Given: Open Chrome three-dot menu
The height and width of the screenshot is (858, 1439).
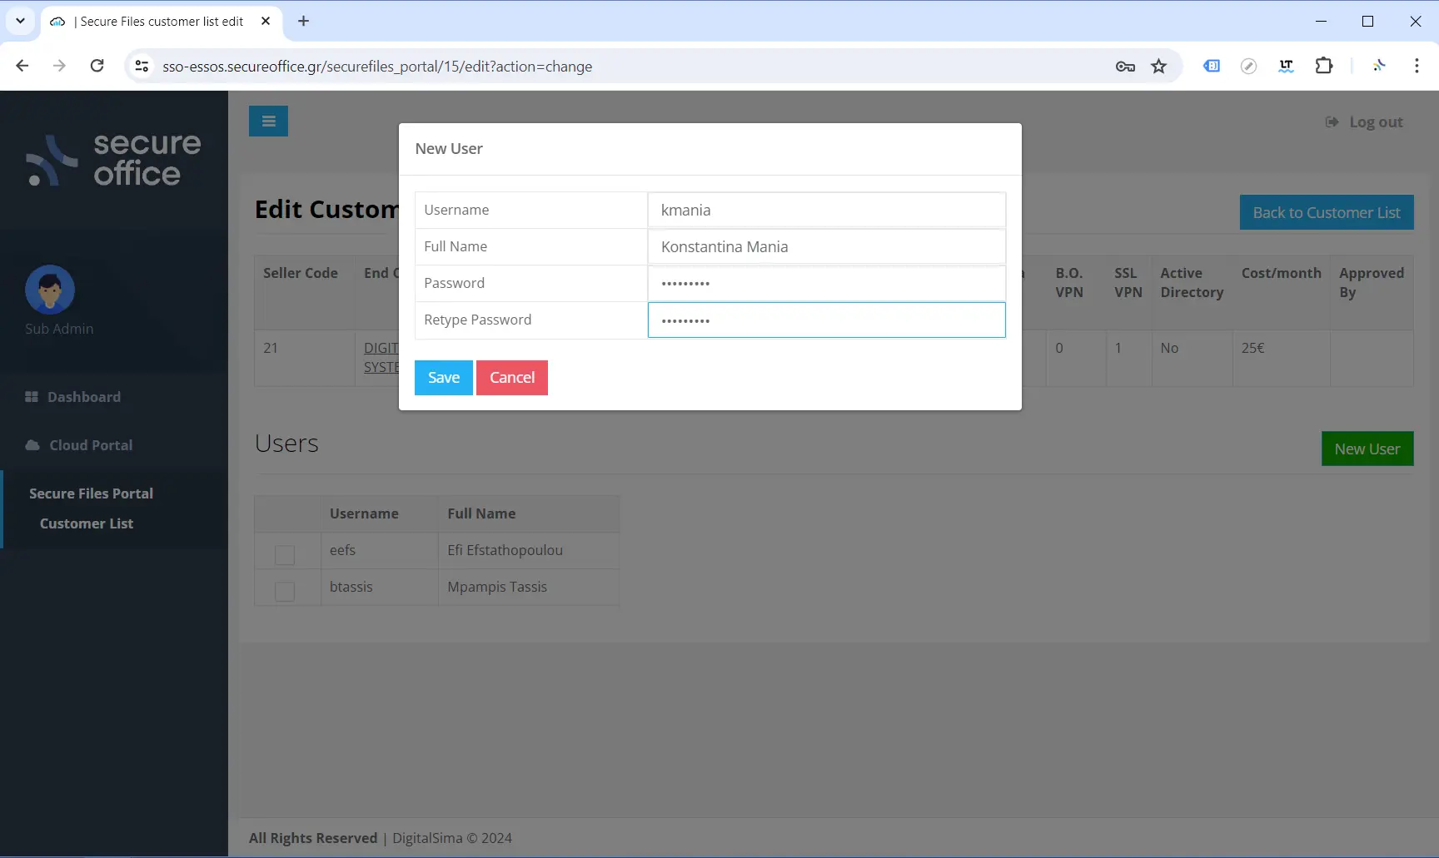Looking at the screenshot, I should [1417, 66].
